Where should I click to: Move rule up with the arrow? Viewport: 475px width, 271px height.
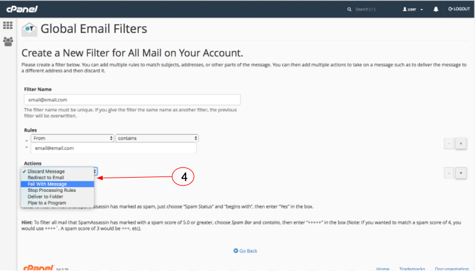27,140
